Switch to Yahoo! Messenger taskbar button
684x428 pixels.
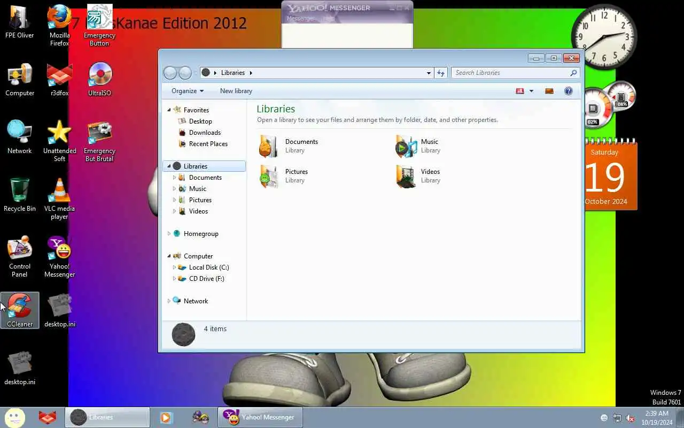click(x=260, y=417)
